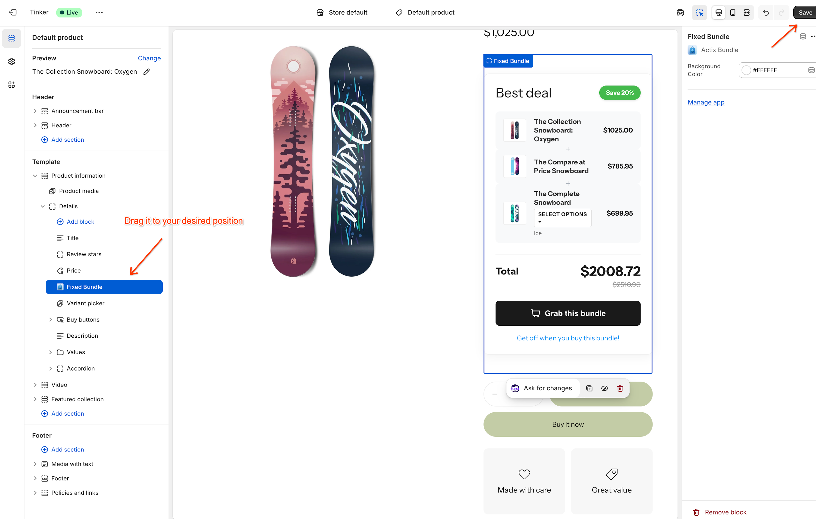Click the Manage app link
The image size is (816, 519).
[706, 102]
